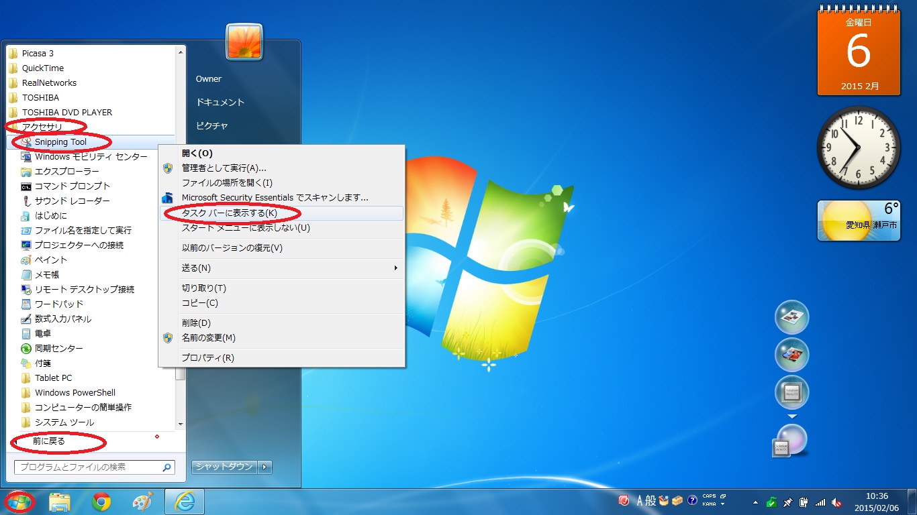Click in プログラムとファイルの検索 box
The height and width of the screenshot is (515, 917).
click(x=94, y=467)
